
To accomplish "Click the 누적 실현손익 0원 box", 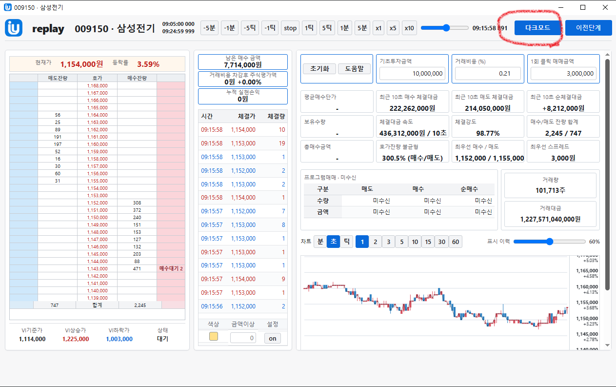I will coord(243,96).
